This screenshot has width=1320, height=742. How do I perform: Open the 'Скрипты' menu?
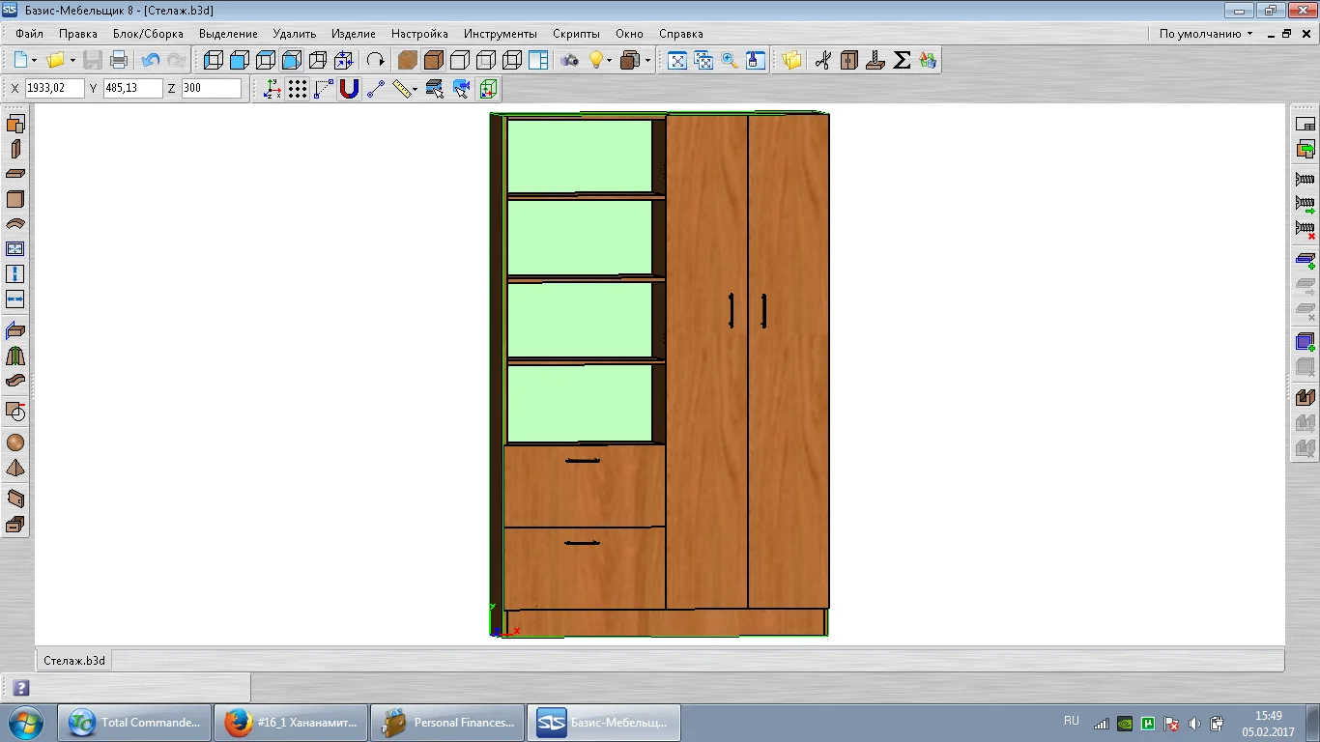pos(576,34)
